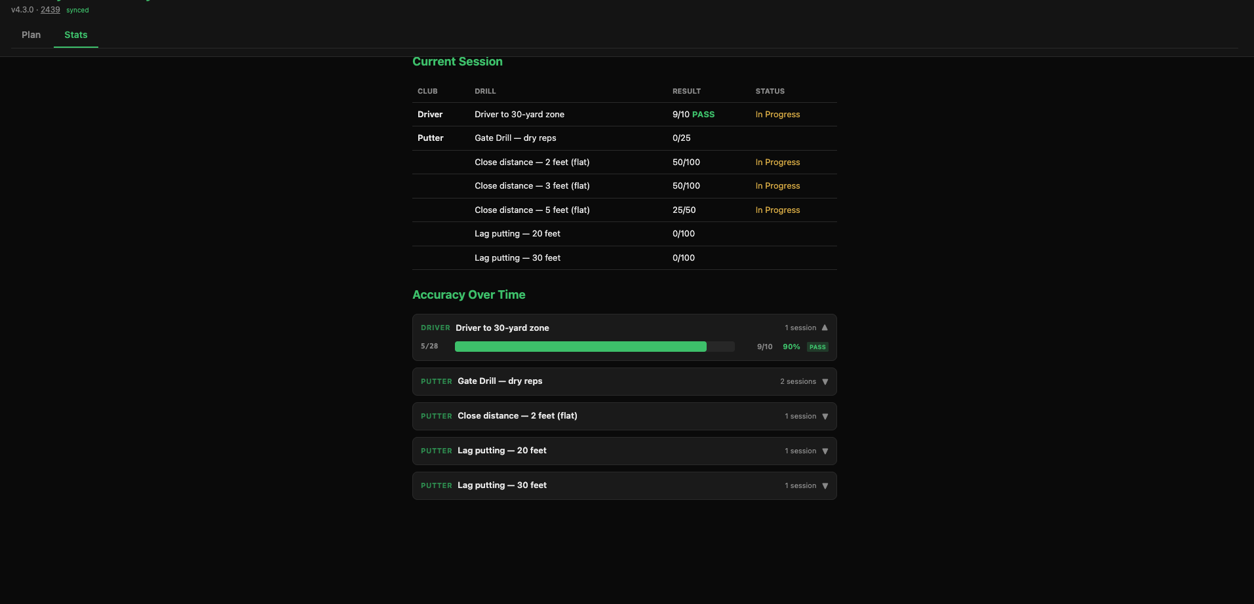This screenshot has height=604, width=1254.
Task: Click the '2 sessions' count label
Action: (x=798, y=381)
